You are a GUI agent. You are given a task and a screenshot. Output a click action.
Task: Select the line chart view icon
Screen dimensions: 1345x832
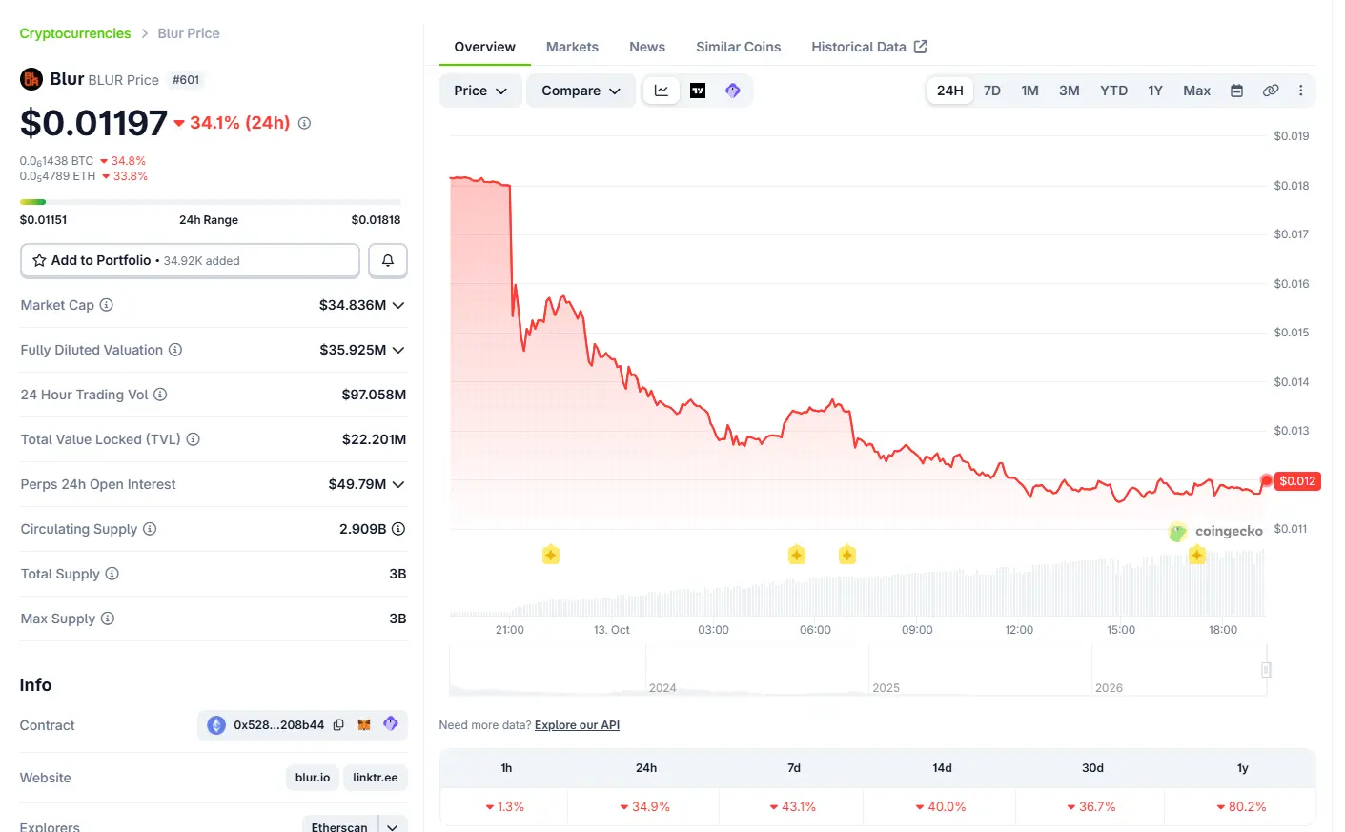click(x=662, y=91)
